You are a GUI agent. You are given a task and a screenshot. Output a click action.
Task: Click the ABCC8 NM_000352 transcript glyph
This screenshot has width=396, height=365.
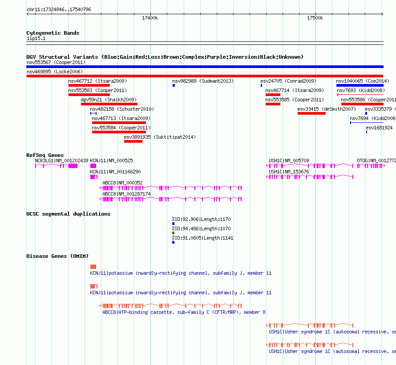click(170, 188)
